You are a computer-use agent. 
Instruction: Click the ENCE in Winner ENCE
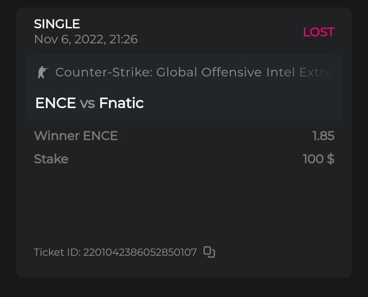100,136
